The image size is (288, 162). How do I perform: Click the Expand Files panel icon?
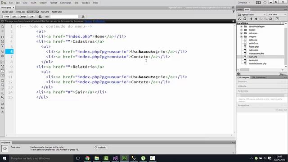pos(277,19)
